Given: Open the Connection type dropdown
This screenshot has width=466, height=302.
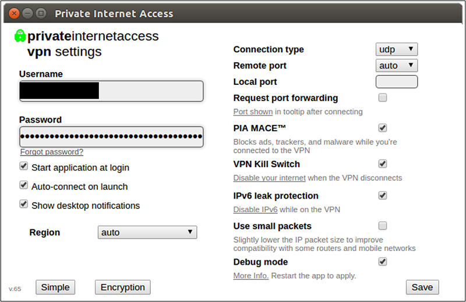Looking at the screenshot, I should coord(397,49).
